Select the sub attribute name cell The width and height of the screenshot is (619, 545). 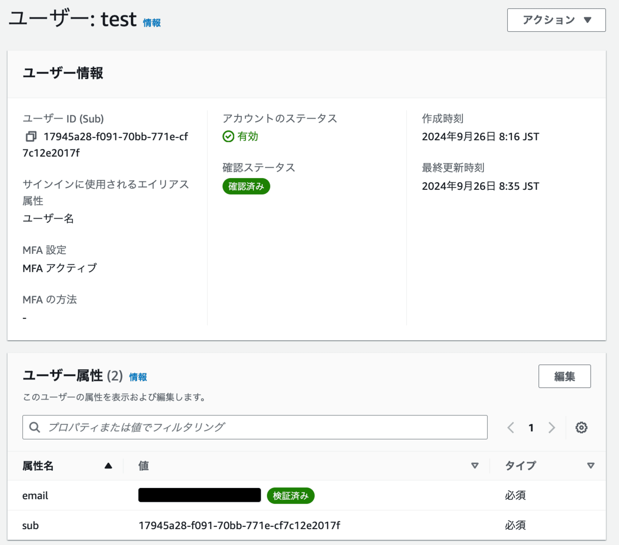(30, 526)
